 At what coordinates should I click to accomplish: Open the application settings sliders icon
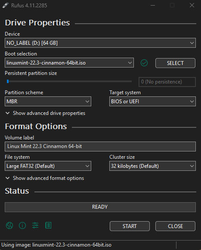(35, 225)
